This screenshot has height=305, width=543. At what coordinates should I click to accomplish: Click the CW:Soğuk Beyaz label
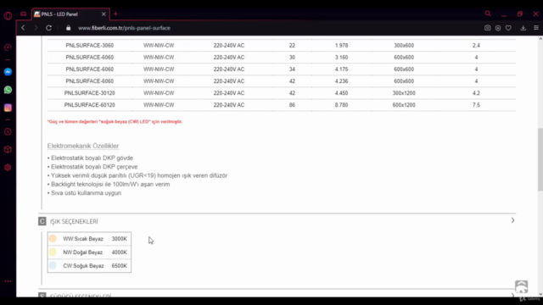click(83, 265)
